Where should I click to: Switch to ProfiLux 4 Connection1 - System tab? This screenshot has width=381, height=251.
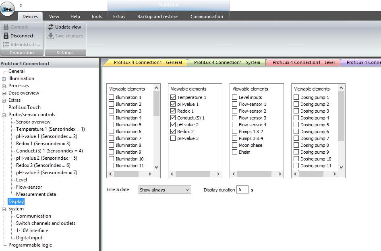227,62
